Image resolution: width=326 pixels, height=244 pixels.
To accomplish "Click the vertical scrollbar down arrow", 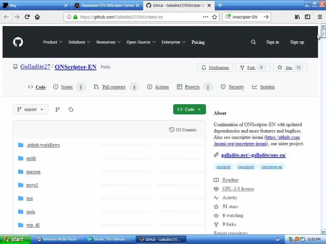I will [323, 232].
